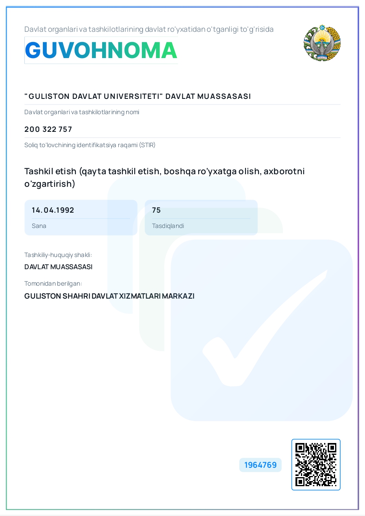Click the subtitle line above GUVOHNOMA
The height and width of the screenshot is (516, 365).
click(x=149, y=29)
